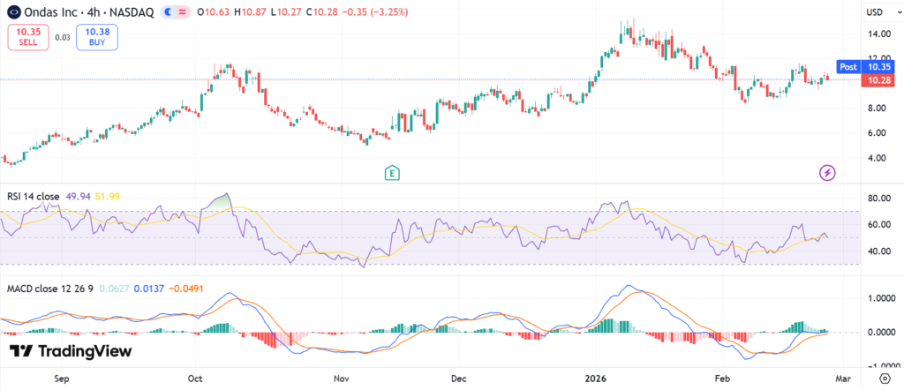Click the 2026 label on time axis
The height and width of the screenshot is (390, 904).
(594, 379)
